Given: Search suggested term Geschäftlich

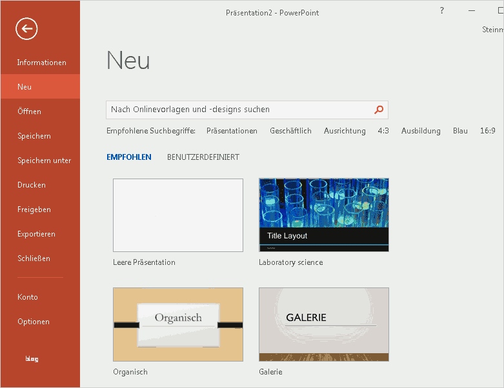Looking at the screenshot, I should click(290, 131).
